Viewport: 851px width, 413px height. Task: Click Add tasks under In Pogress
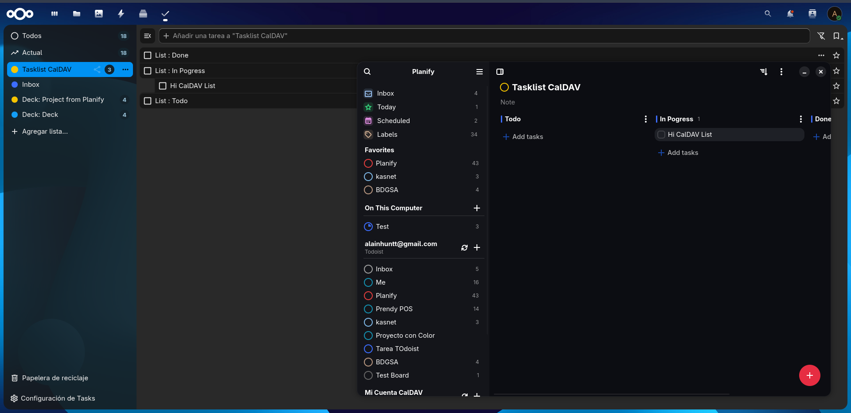[678, 153]
